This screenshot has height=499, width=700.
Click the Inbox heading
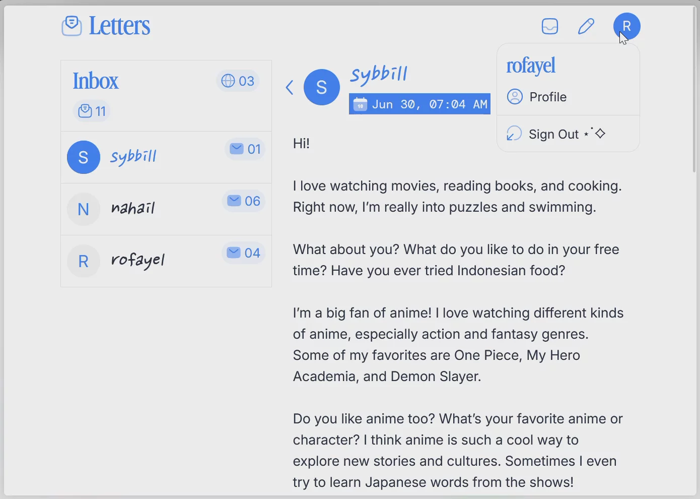pos(96,81)
